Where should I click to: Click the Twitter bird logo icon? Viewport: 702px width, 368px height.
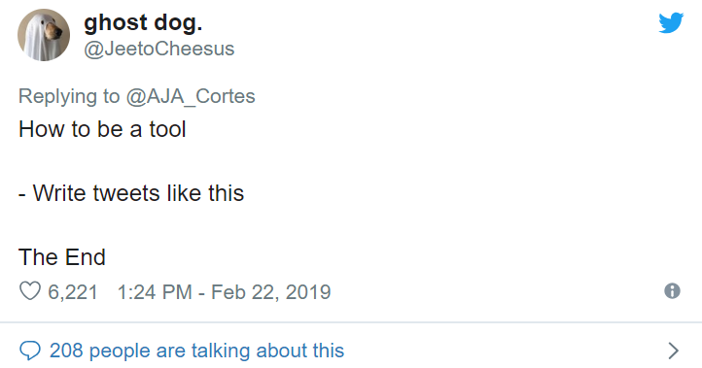point(671,22)
